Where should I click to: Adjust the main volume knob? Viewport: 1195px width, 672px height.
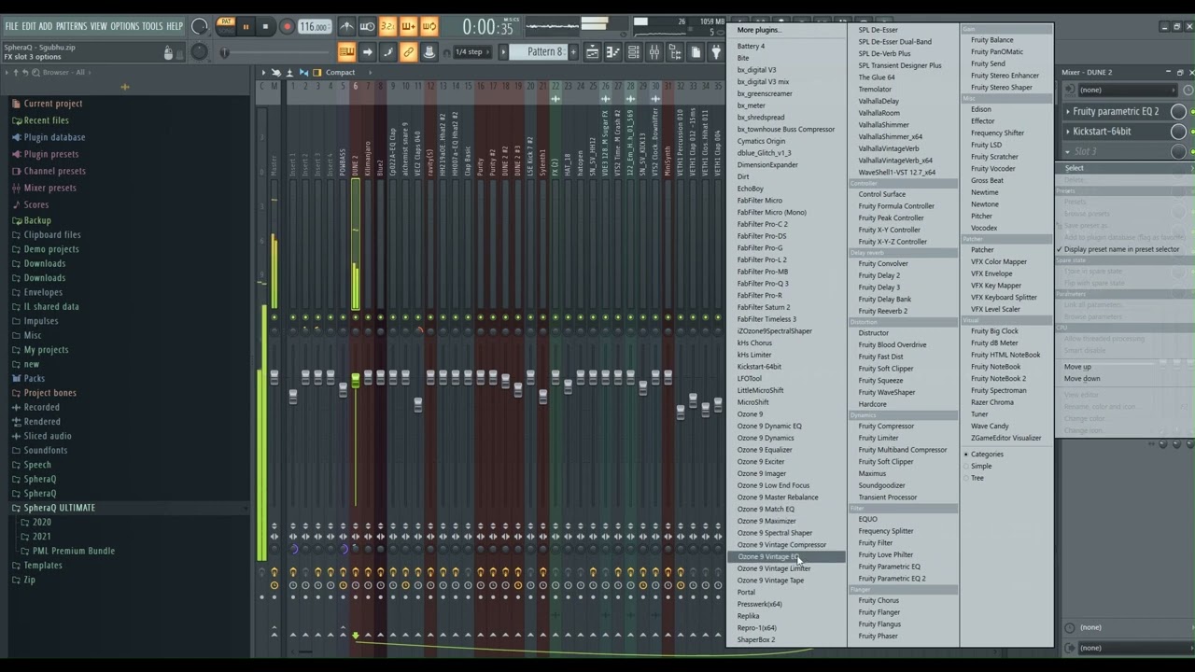(x=199, y=27)
